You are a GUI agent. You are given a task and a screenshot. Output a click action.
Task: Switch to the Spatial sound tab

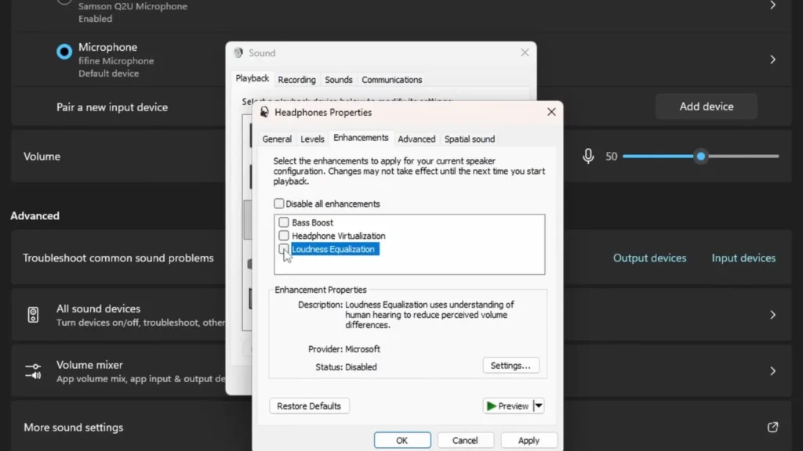pyautogui.click(x=470, y=139)
